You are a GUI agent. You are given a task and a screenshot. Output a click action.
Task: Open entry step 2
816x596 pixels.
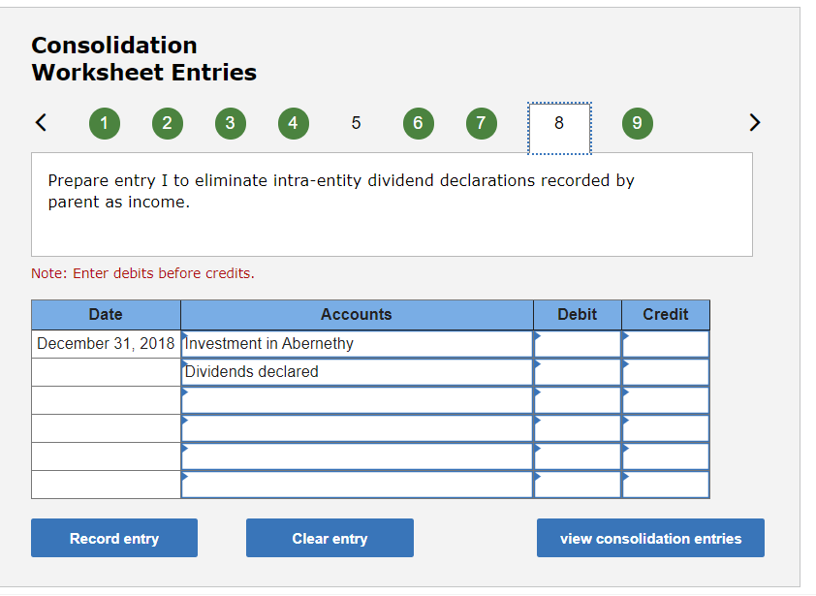click(x=168, y=123)
